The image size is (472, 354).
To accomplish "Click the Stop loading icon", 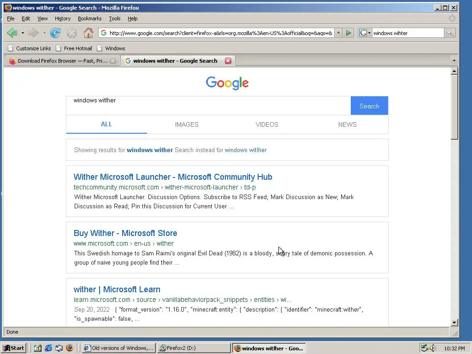I will pos(71,33).
